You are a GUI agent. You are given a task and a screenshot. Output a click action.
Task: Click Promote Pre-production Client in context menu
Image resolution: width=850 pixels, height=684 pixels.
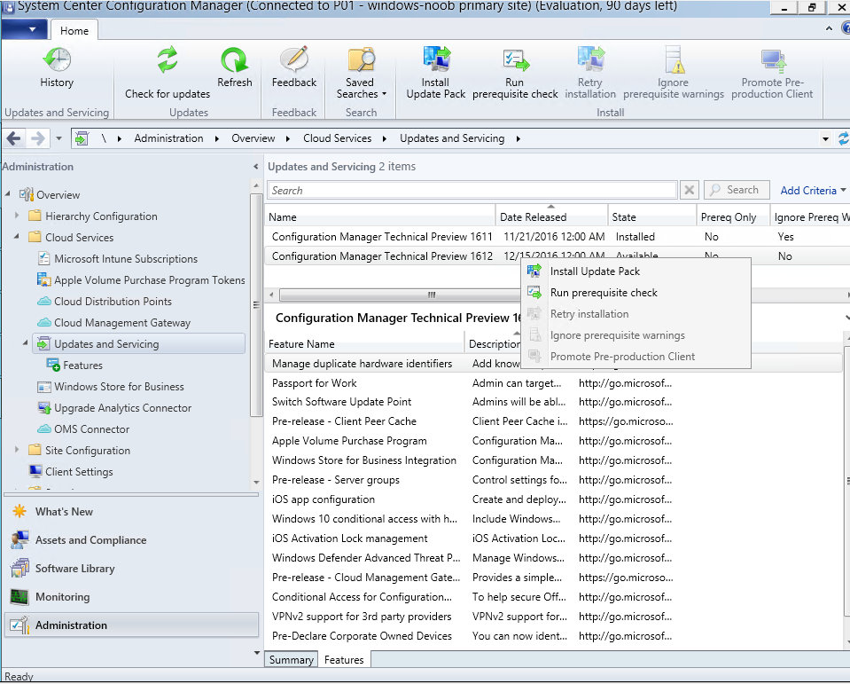[636, 357]
